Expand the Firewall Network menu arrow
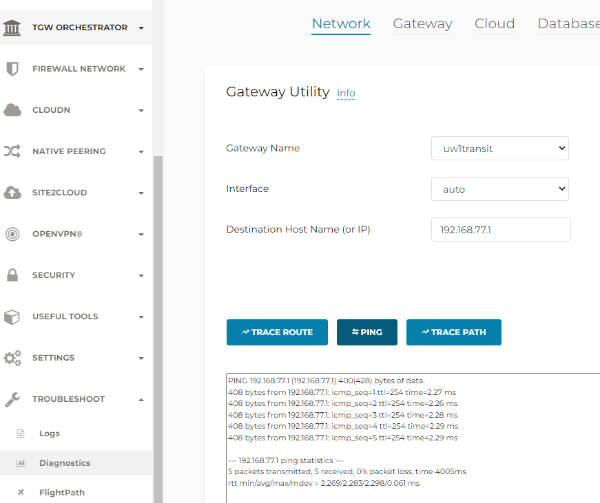The image size is (600, 503). tap(141, 69)
